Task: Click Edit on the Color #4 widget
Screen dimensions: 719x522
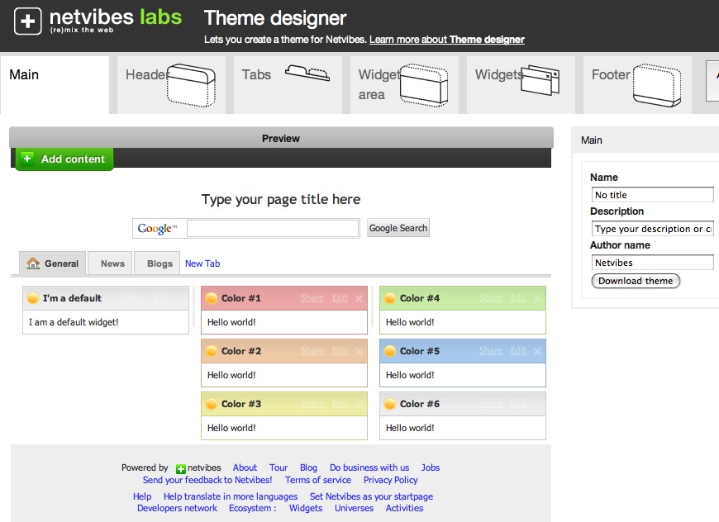Action: point(518,298)
